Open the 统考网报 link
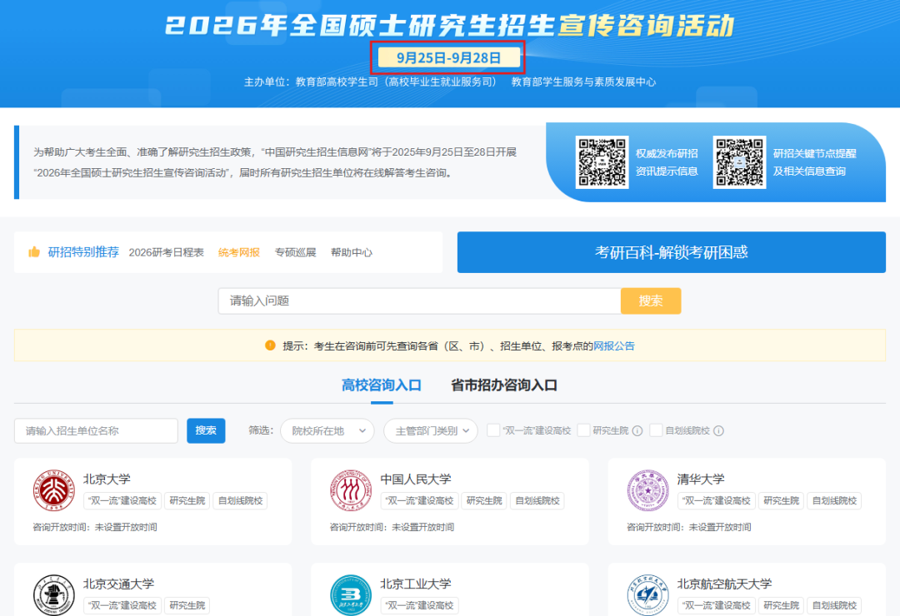 click(x=239, y=252)
